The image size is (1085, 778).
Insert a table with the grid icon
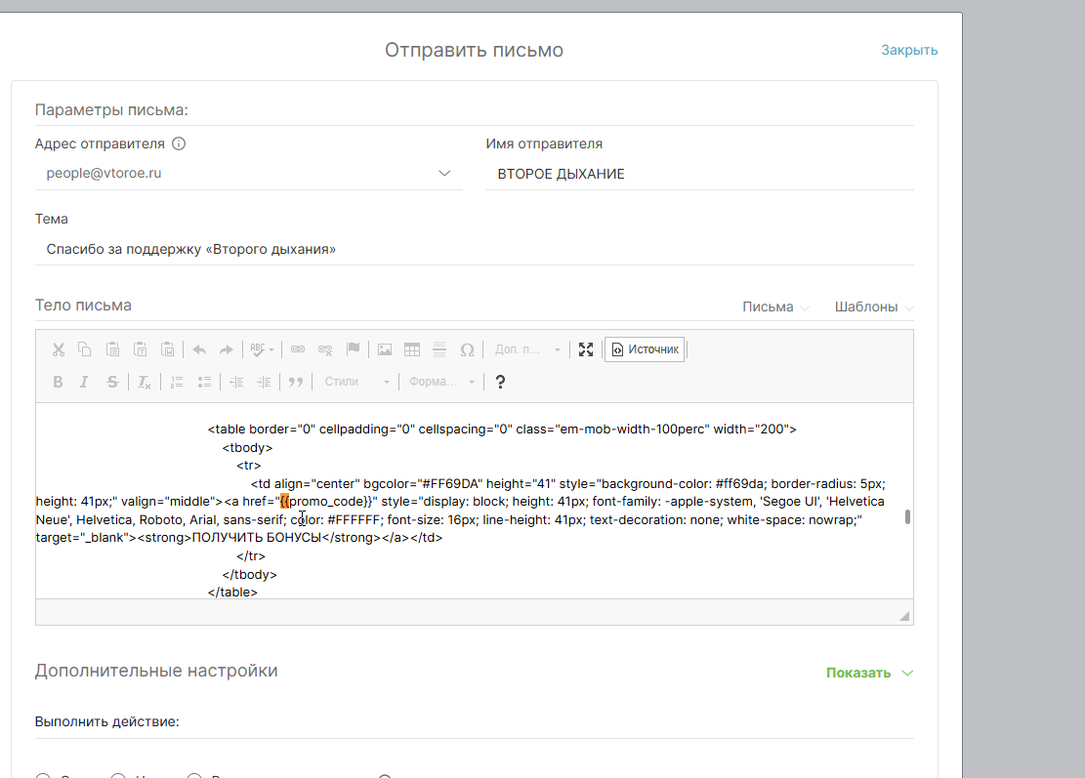point(412,349)
